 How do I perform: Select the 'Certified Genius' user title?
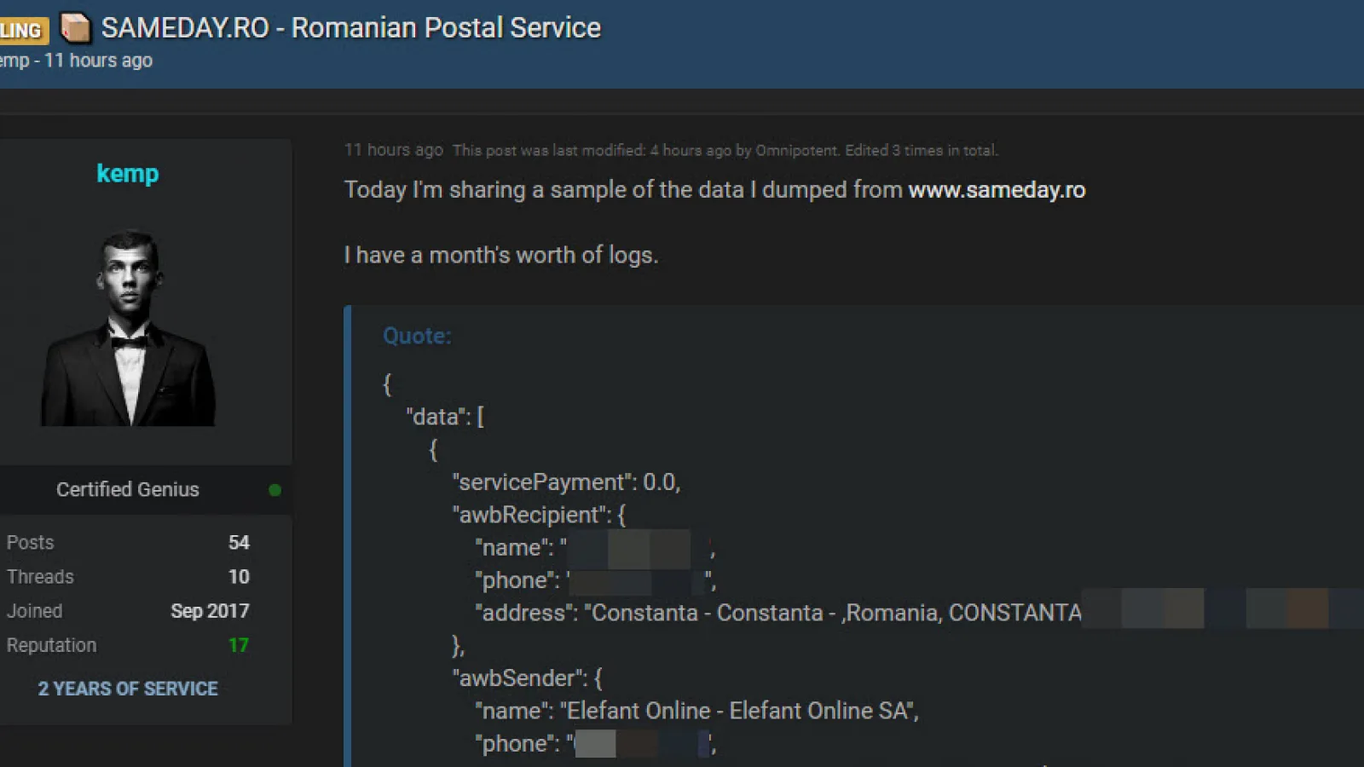coord(128,489)
